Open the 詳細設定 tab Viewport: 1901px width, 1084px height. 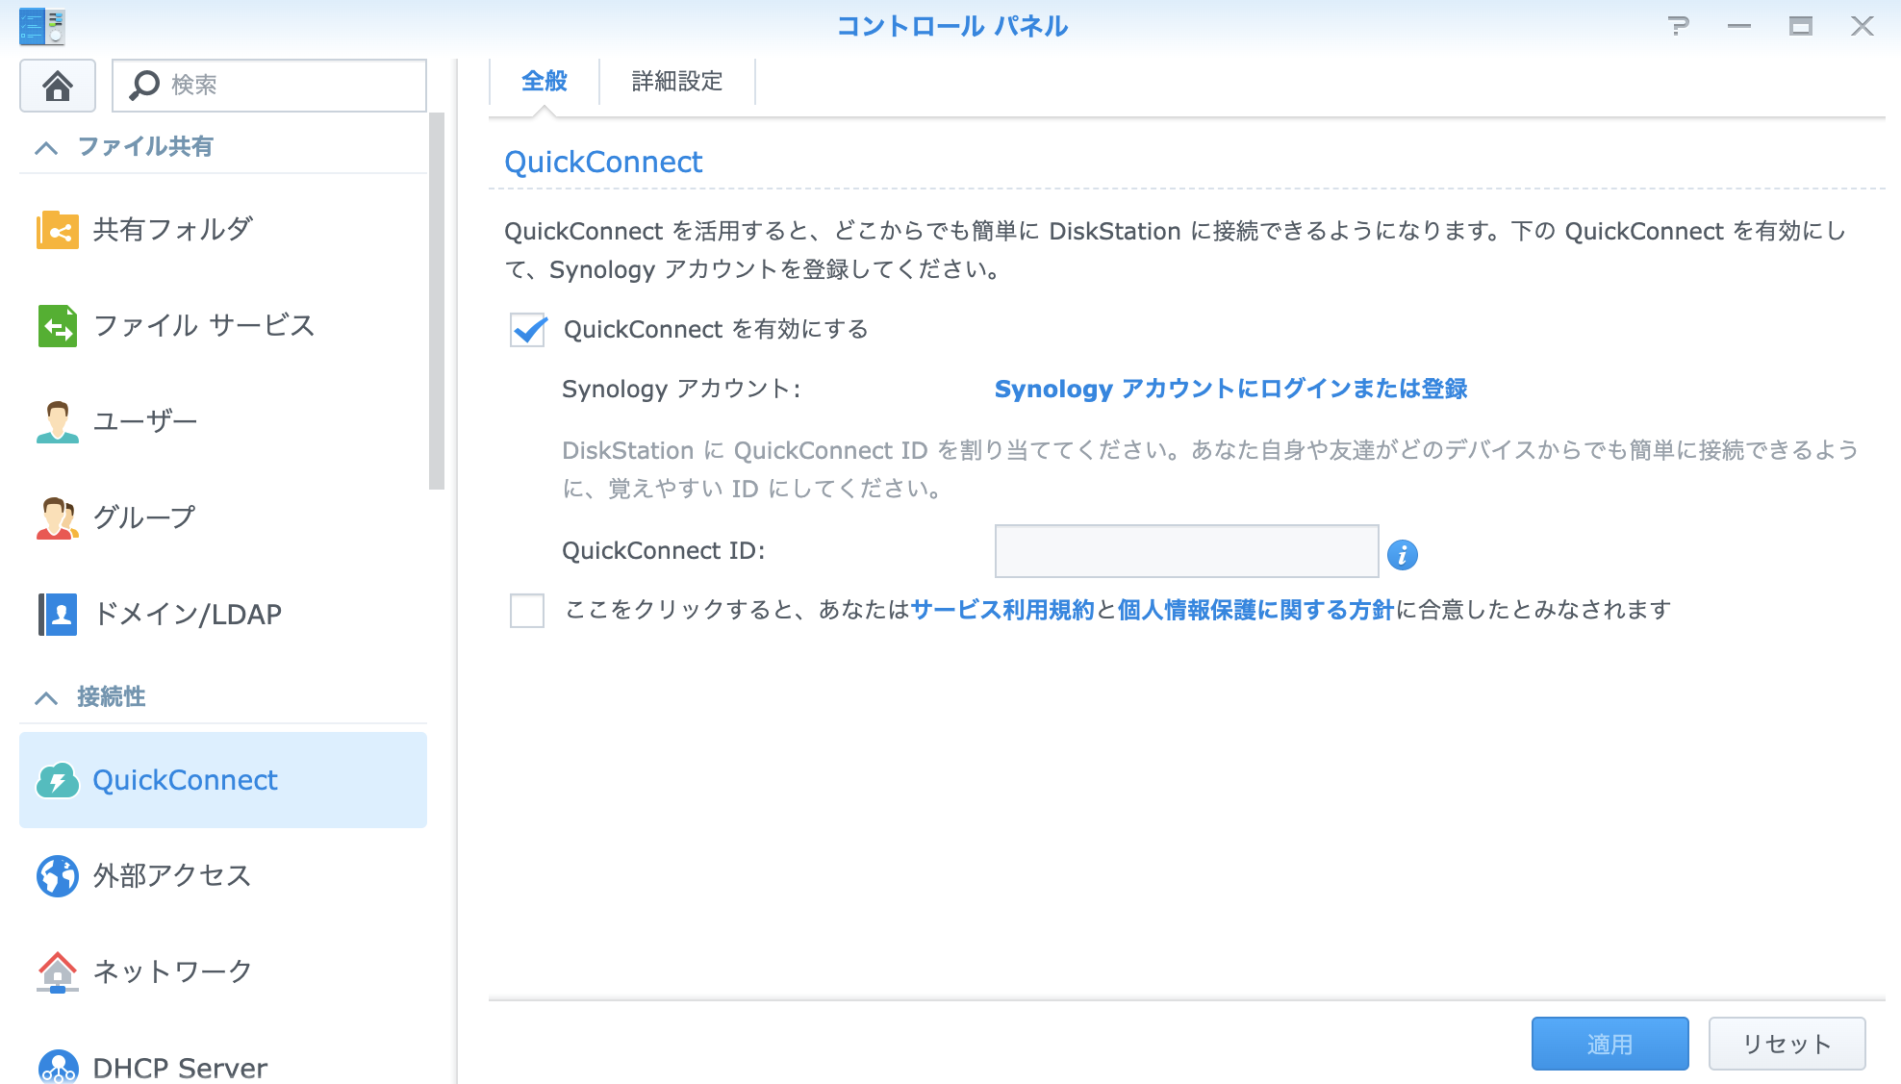click(x=677, y=82)
